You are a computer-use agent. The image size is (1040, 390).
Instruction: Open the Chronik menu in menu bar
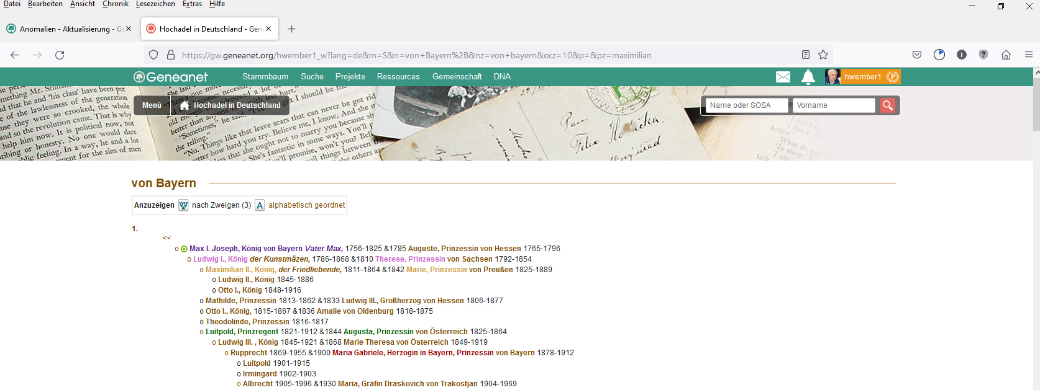(116, 4)
